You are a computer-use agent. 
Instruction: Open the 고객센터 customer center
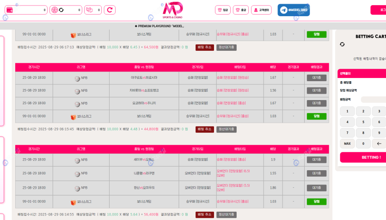pos(261,10)
